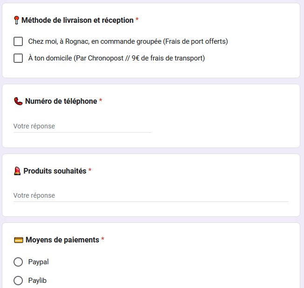Click the credit card emoji icon
The height and width of the screenshot is (288, 304).
(x=18, y=240)
